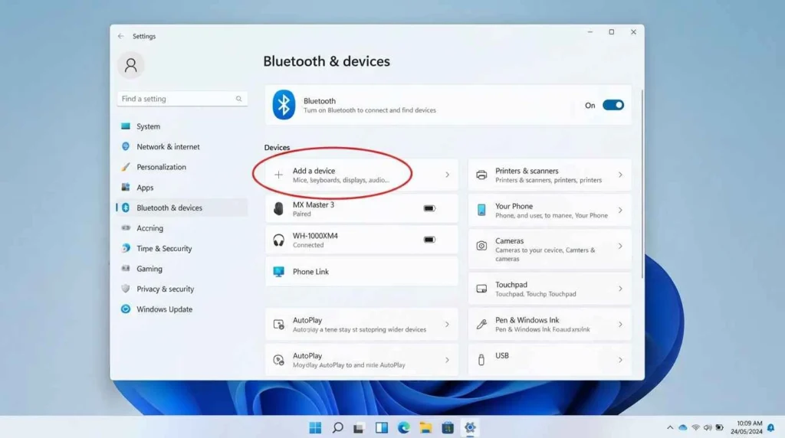Click the Network globe icon in sidebar
The width and height of the screenshot is (785, 438).
point(126,146)
